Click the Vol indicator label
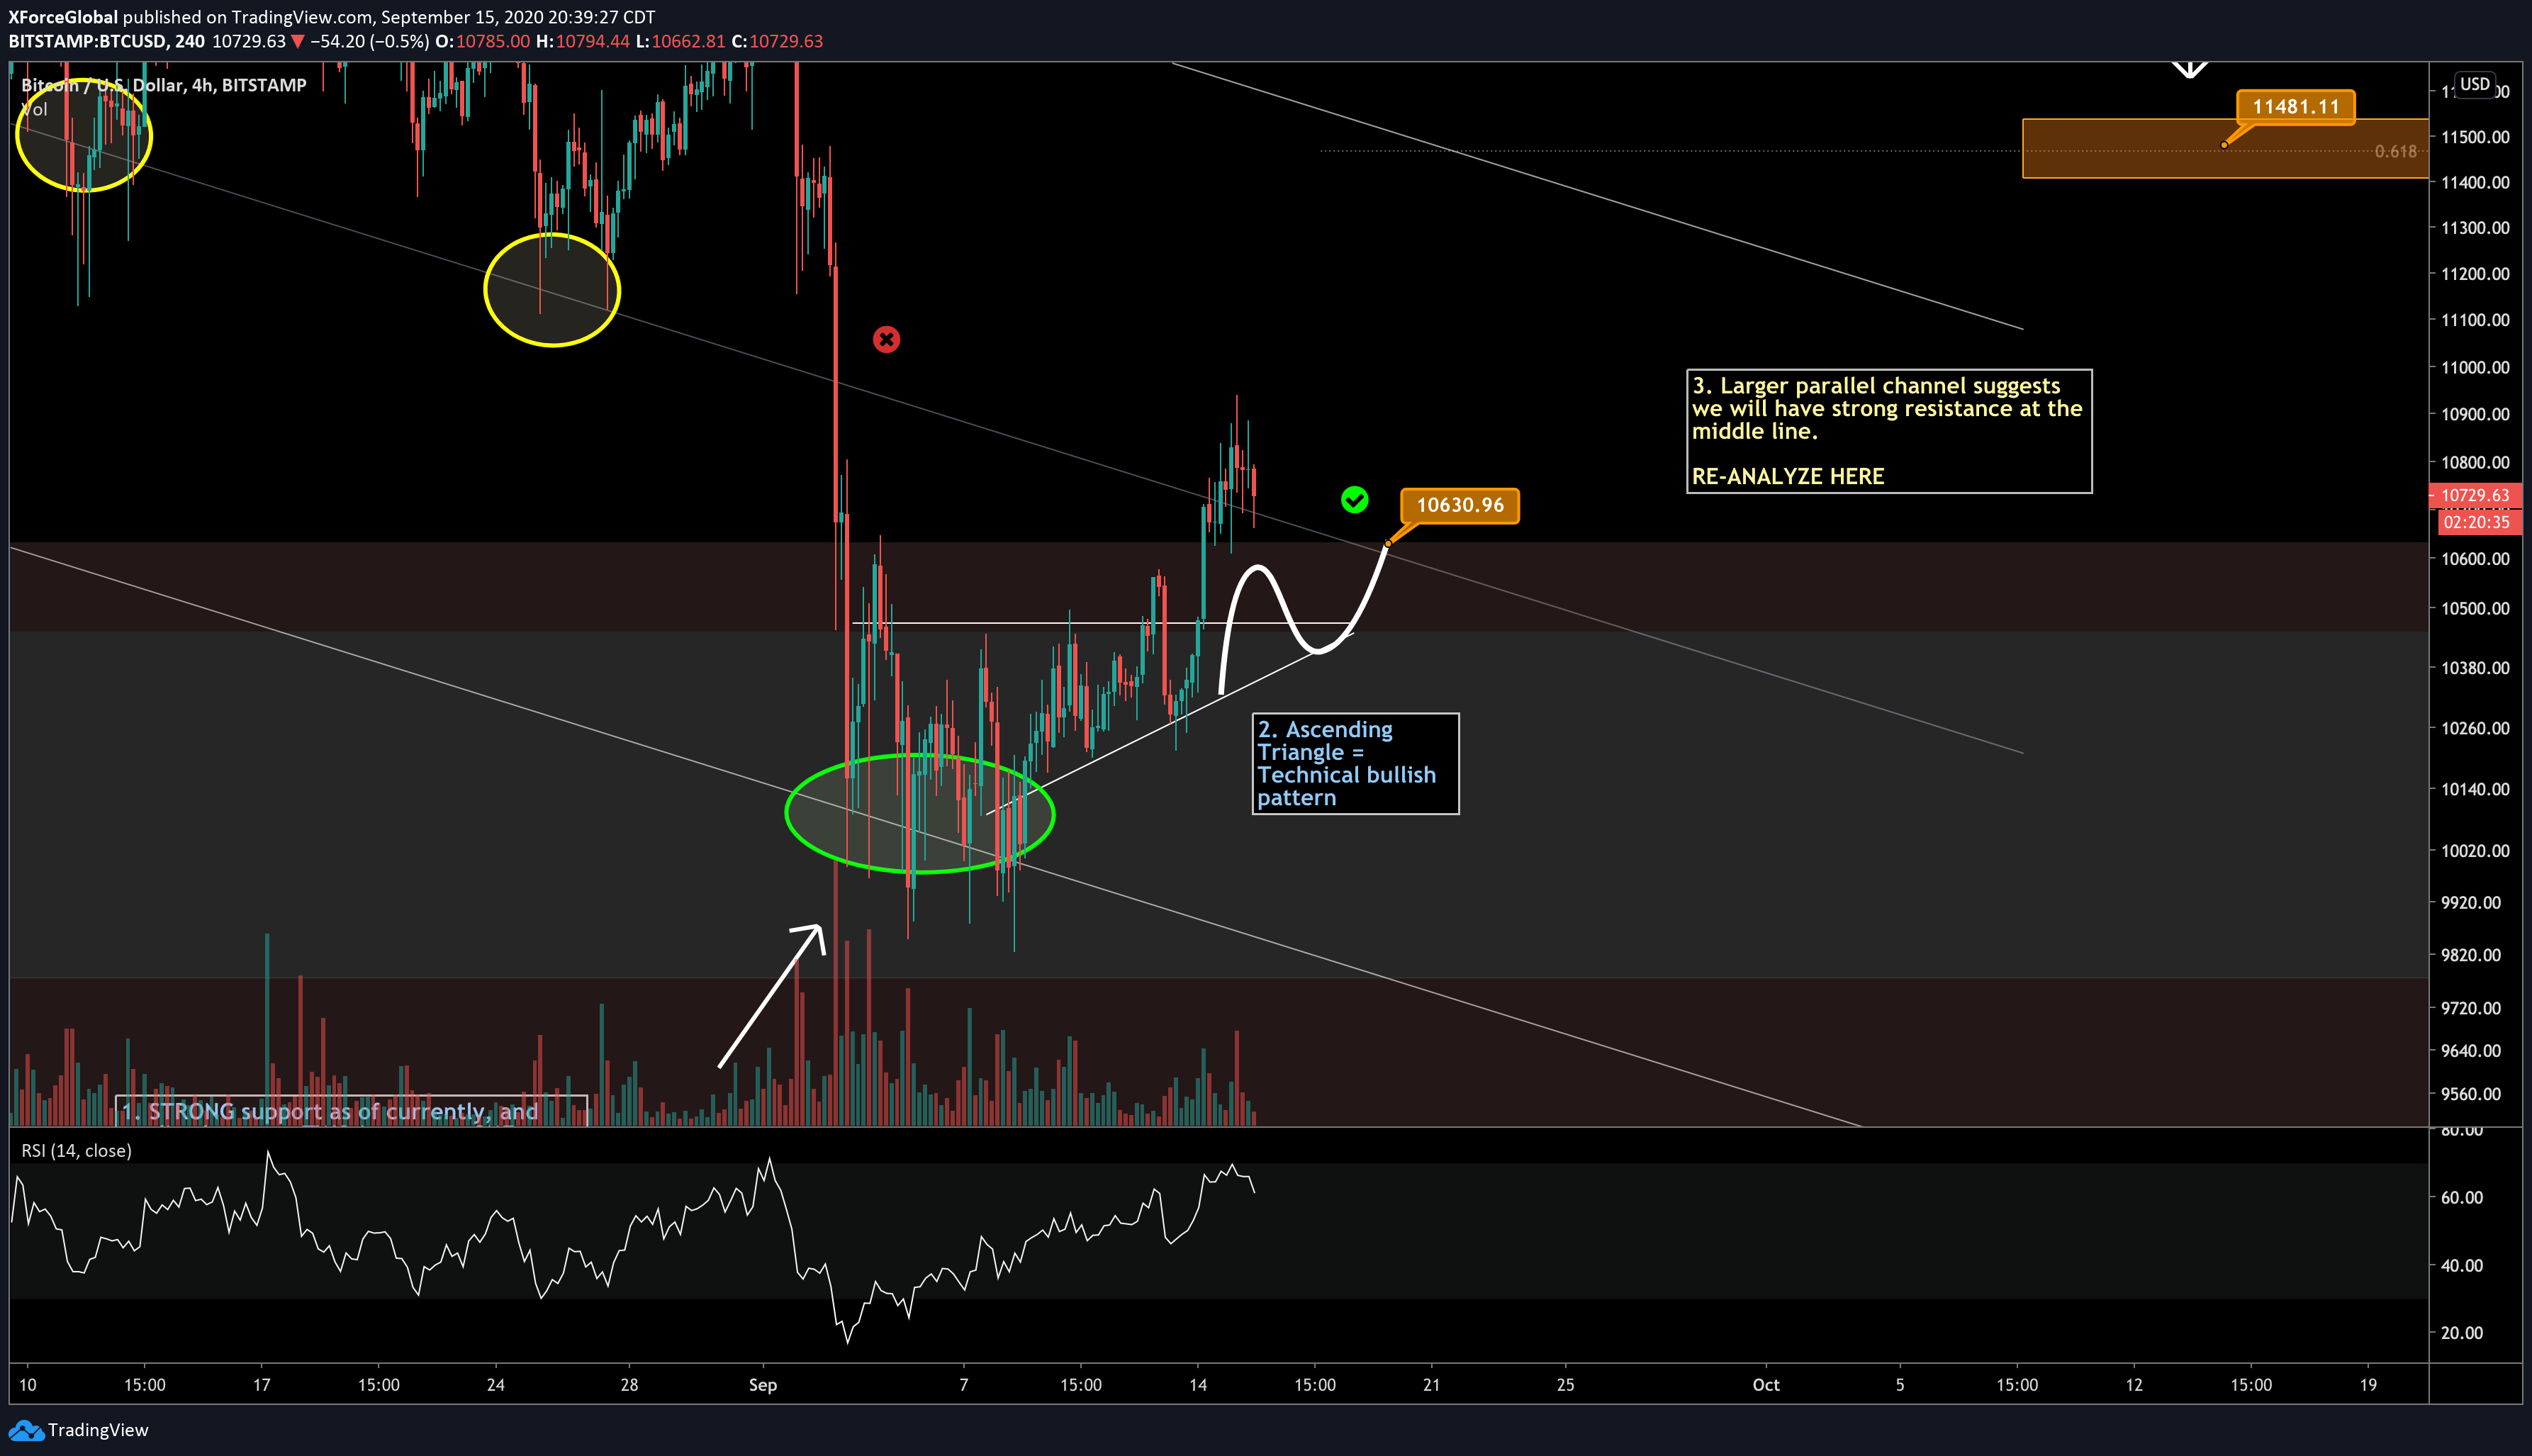The image size is (2532, 1456). click(x=35, y=109)
